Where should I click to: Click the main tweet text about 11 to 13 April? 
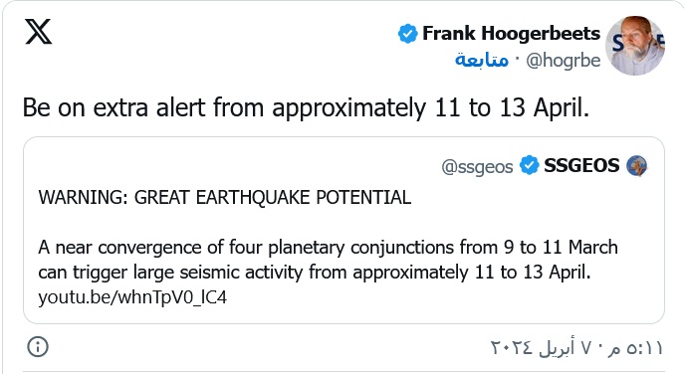[x=306, y=107]
